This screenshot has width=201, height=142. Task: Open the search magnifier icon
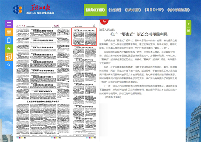click(x=9, y=65)
